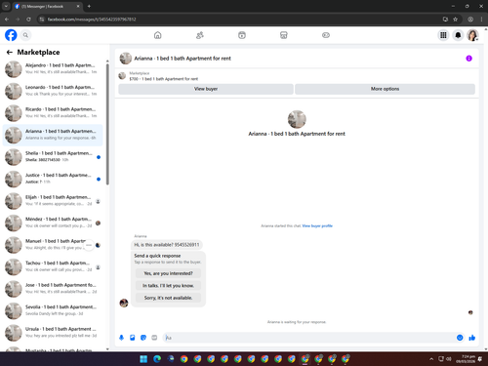Go to the Home feed icon
Viewport: 488px width, 366px height.
pyautogui.click(x=158, y=35)
